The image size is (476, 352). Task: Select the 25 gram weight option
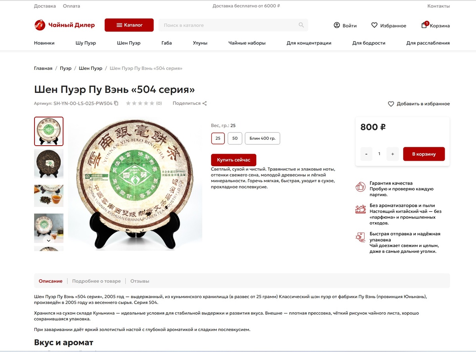(218, 138)
